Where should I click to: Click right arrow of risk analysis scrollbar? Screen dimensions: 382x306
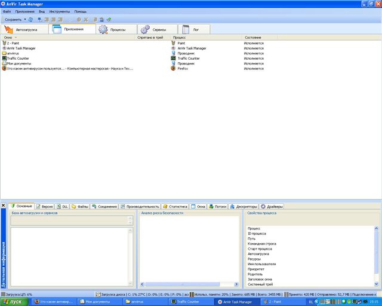236,284
